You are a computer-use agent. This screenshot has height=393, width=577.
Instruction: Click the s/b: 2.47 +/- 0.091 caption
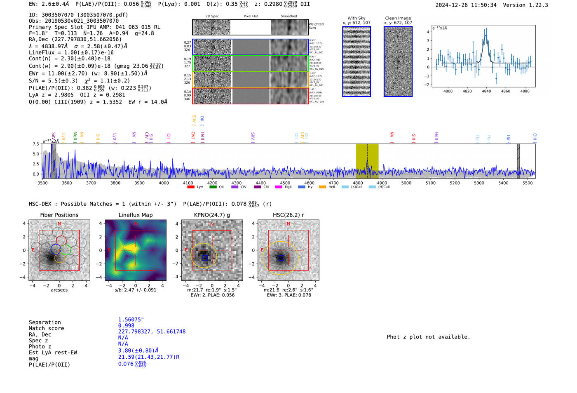click(136, 290)
